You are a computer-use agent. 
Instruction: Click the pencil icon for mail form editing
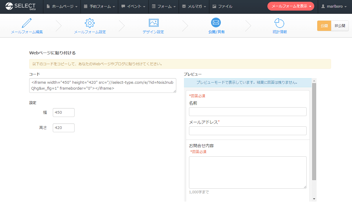pos(27,23)
